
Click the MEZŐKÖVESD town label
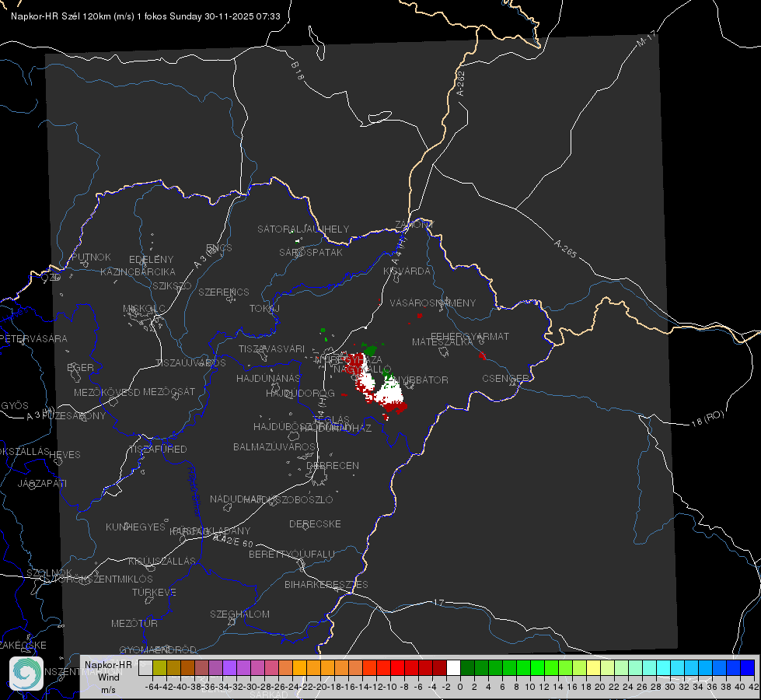pyautogui.click(x=106, y=392)
